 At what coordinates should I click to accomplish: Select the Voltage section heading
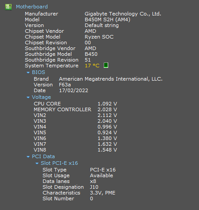pyautogui.click(x=41, y=97)
